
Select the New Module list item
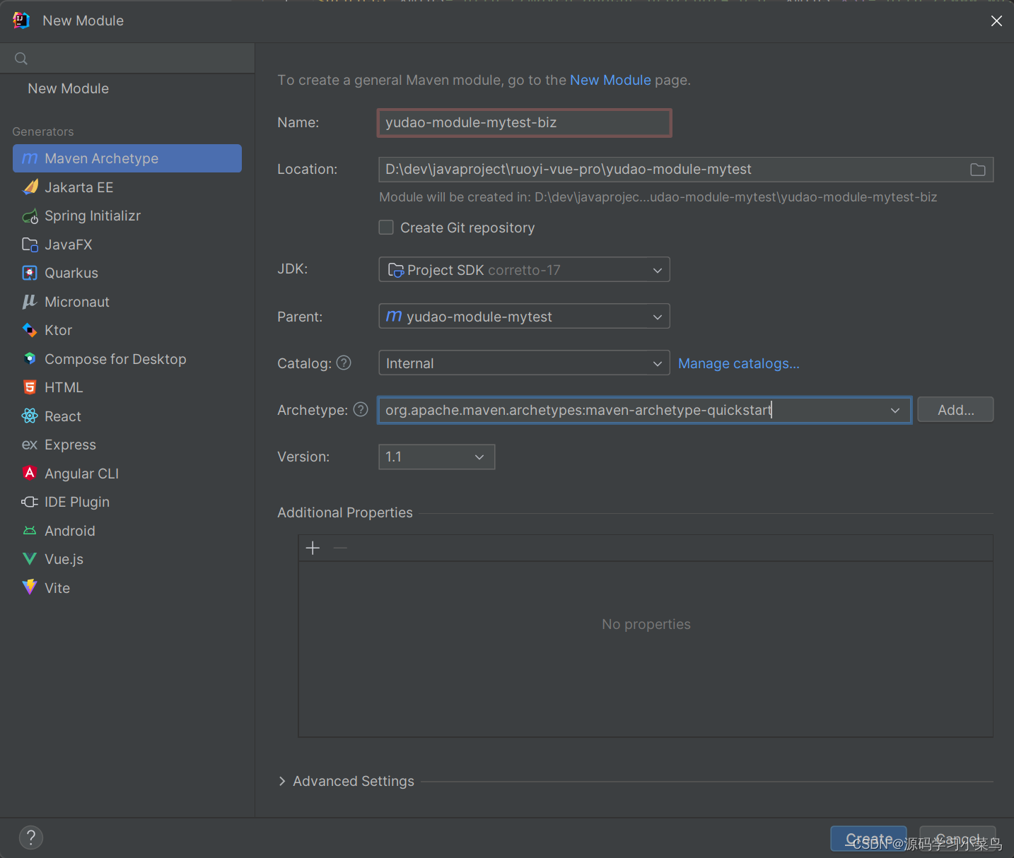coord(69,88)
